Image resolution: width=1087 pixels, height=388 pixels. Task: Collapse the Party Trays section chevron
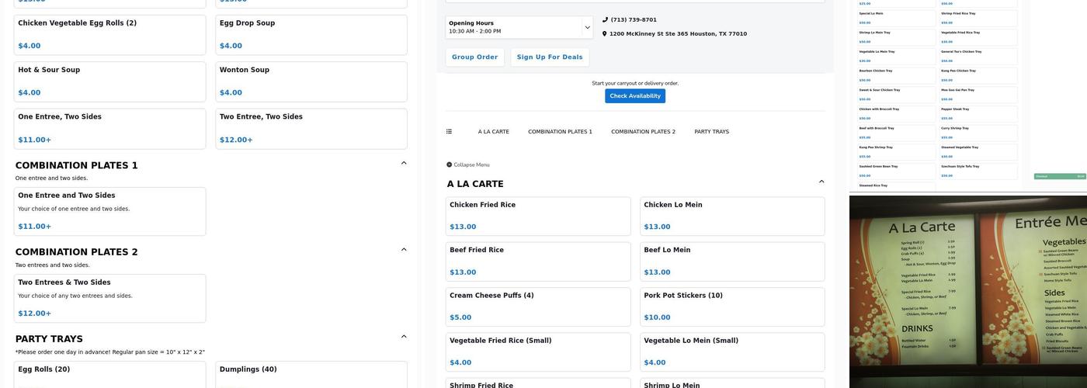pos(404,337)
